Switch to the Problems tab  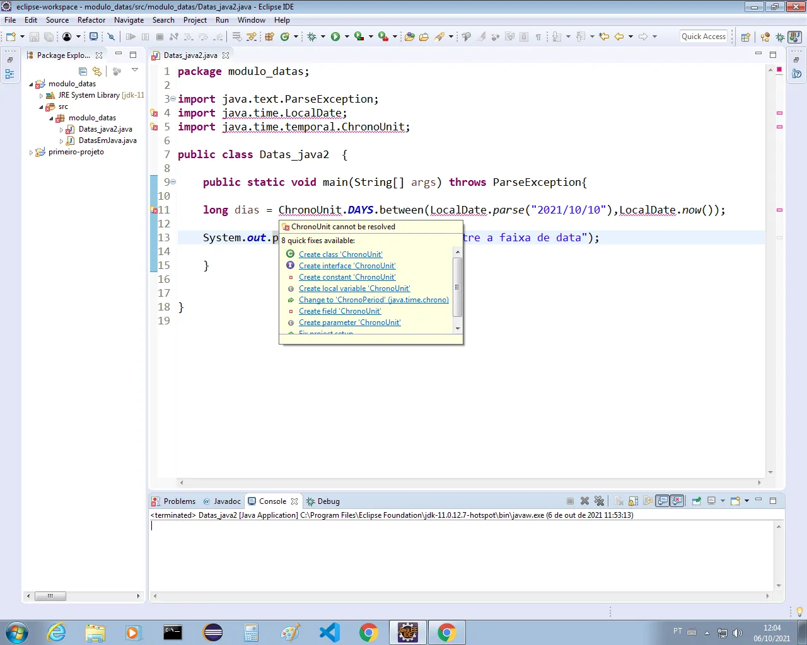(179, 501)
